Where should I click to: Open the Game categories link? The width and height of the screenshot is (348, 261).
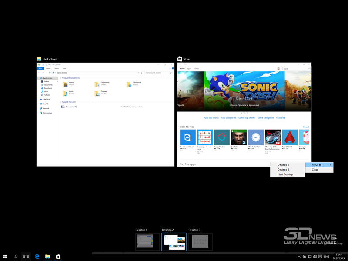click(265, 118)
